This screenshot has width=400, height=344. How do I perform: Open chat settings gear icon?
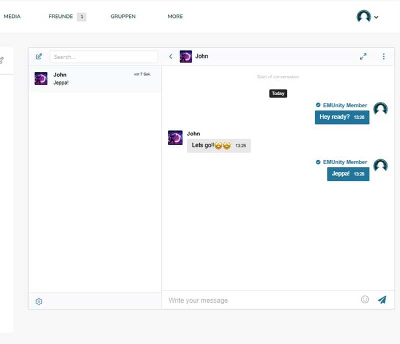pyautogui.click(x=39, y=301)
